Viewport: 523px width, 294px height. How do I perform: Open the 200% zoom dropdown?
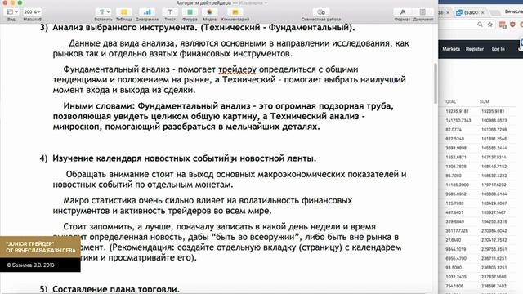point(33,12)
